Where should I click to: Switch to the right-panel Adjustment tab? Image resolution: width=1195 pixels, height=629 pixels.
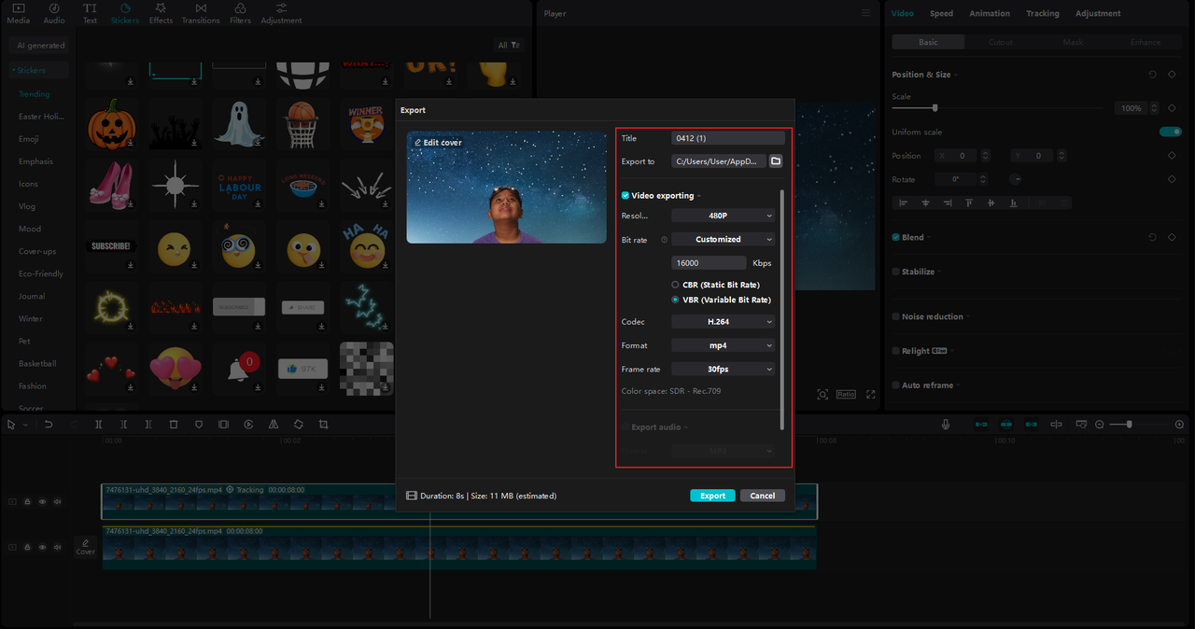click(1098, 13)
